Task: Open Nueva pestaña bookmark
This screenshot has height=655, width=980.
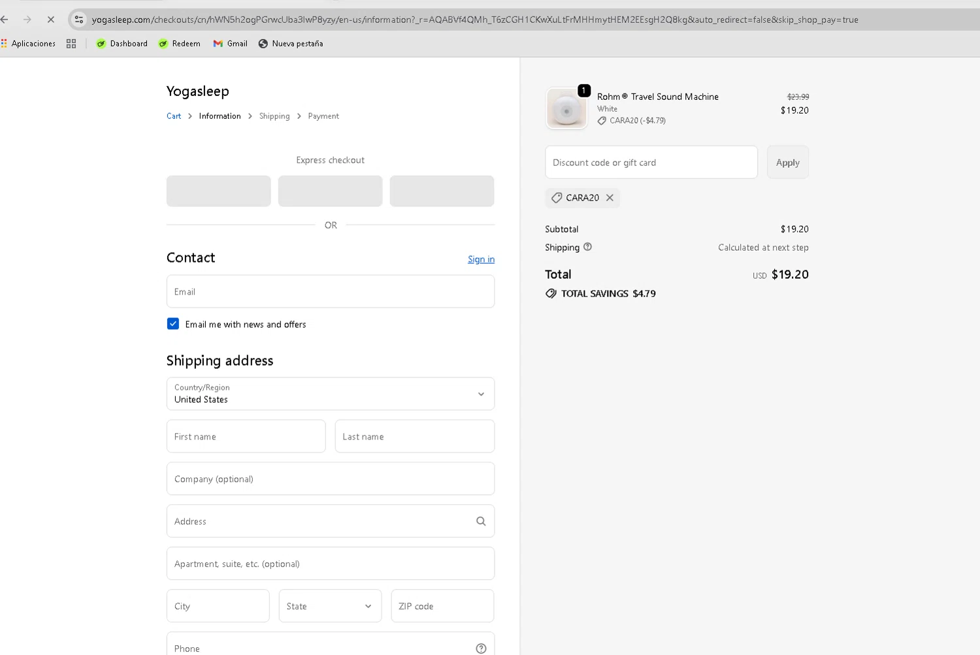Action: click(x=291, y=44)
